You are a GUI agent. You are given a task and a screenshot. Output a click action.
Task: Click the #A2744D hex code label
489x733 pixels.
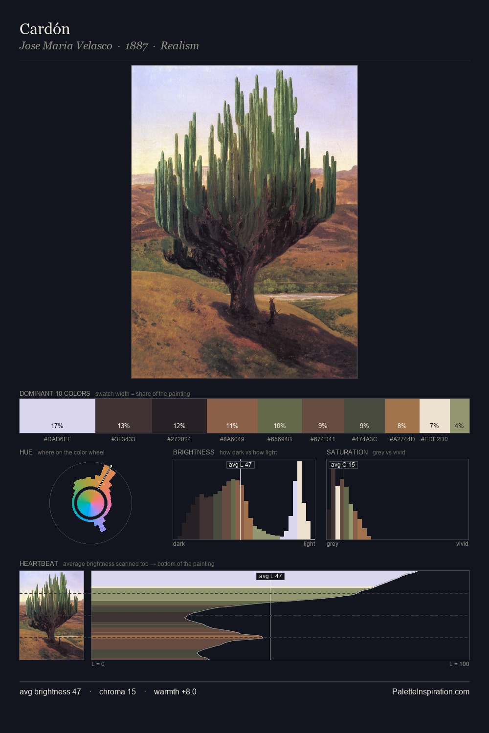click(402, 439)
